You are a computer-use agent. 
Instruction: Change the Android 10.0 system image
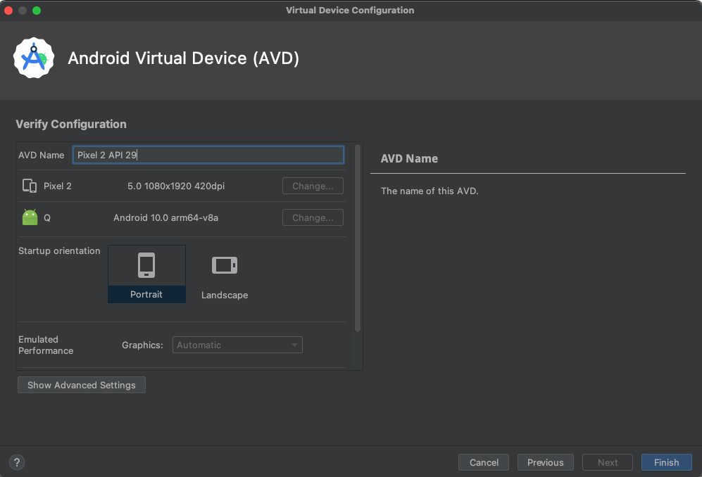pos(313,217)
